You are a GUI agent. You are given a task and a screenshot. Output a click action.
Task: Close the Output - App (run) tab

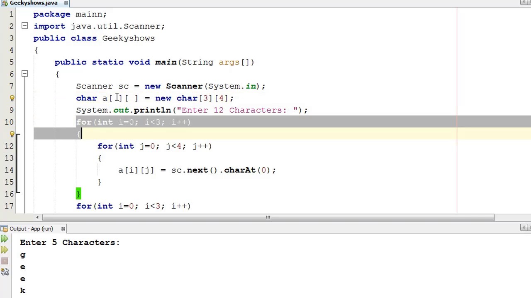(63, 228)
